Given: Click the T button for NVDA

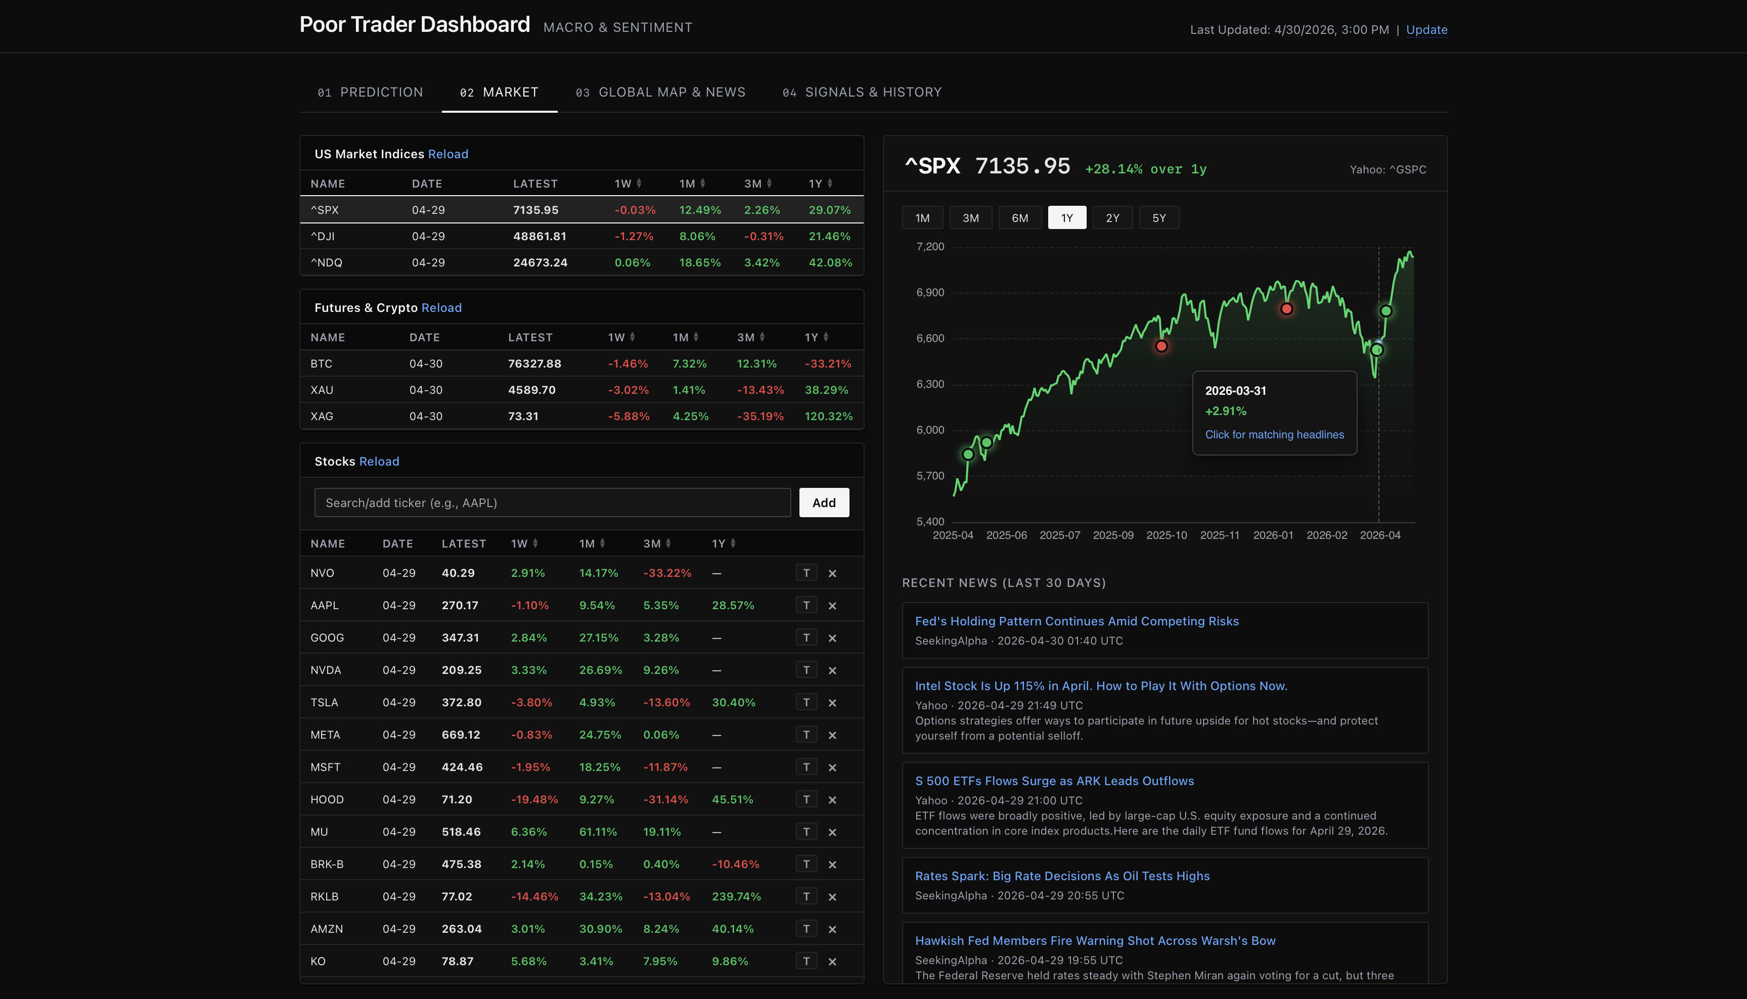Looking at the screenshot, I should pyautogui.click(x=807, y=669).
